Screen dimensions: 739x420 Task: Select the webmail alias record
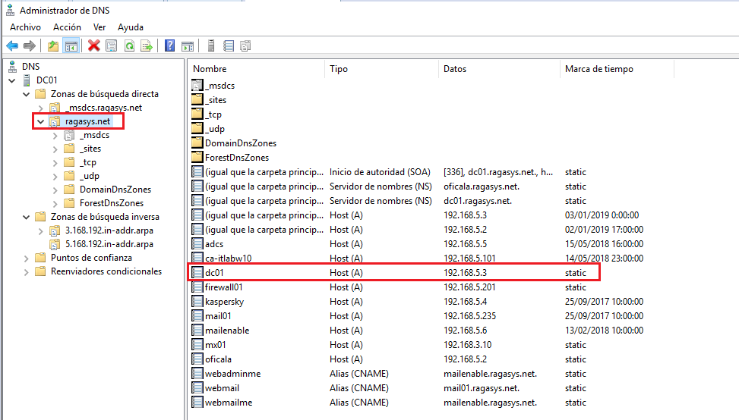tap(222, 388)
